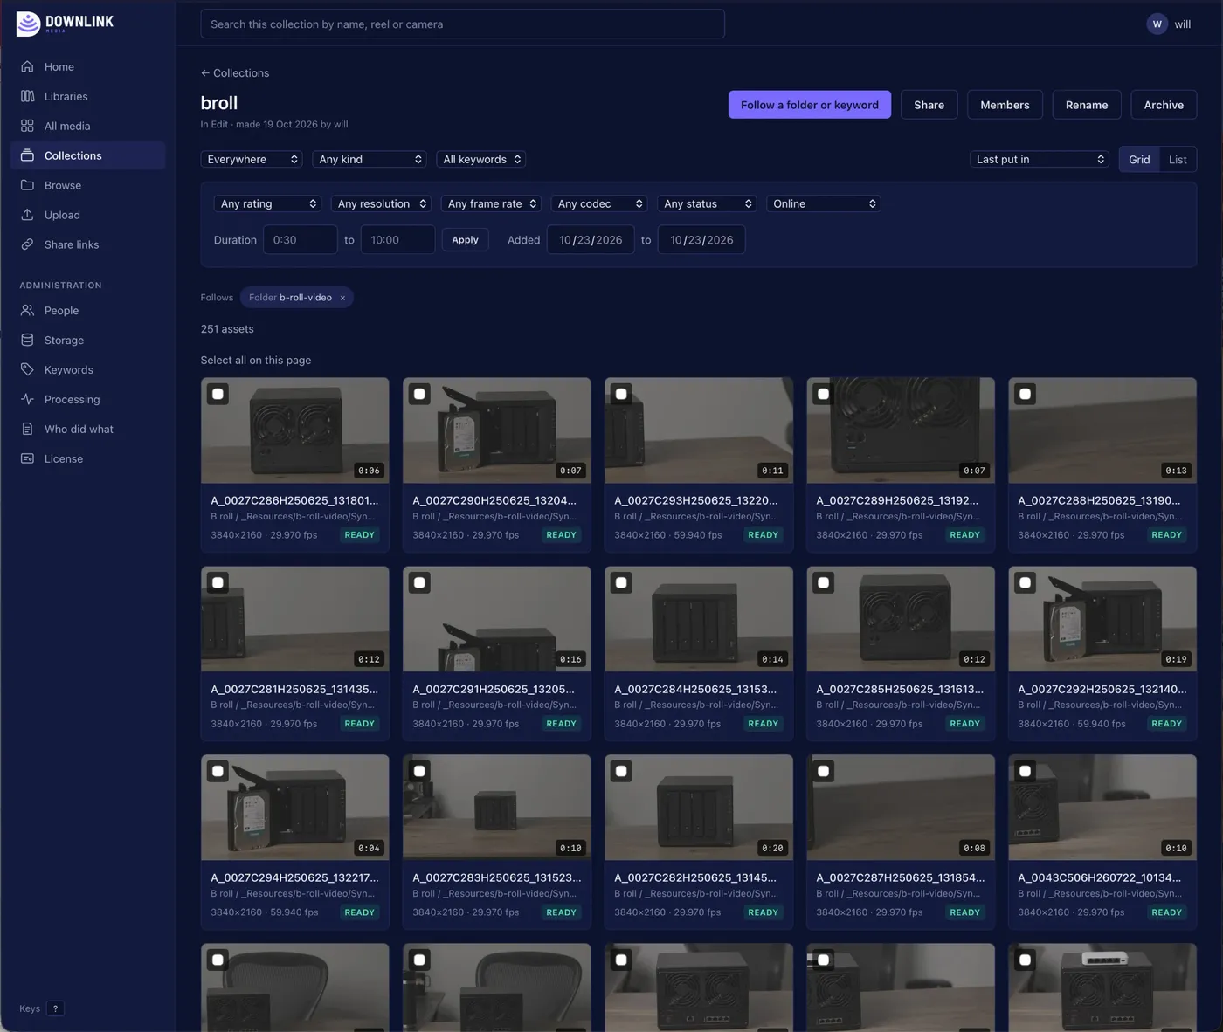
Task: Click the minimum duration field 0:30
Action: (301, 239)
